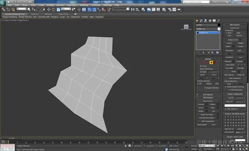Image resolution: width=249 pixels, height=151 pixels.
Task: Collapse the Selection rollout header
Action: (x=208, y=59)
